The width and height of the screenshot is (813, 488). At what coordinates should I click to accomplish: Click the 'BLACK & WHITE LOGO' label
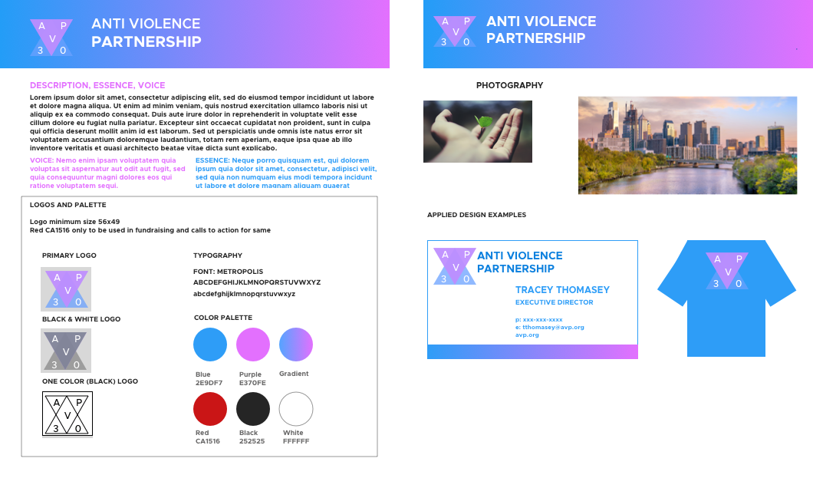pyautogui.click(x=81, y=319)
